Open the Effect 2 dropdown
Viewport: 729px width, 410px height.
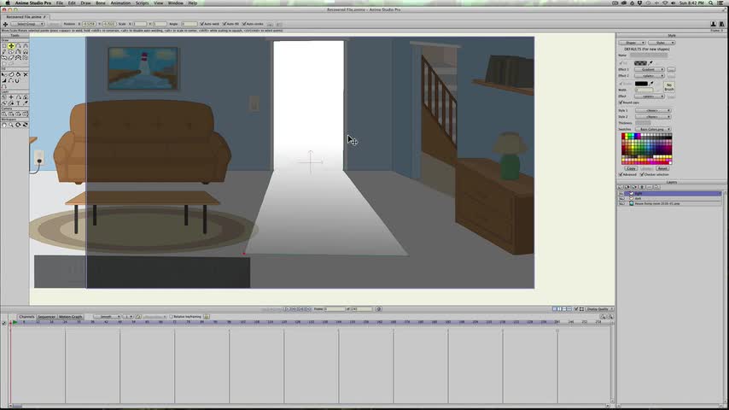pos(649,75)
